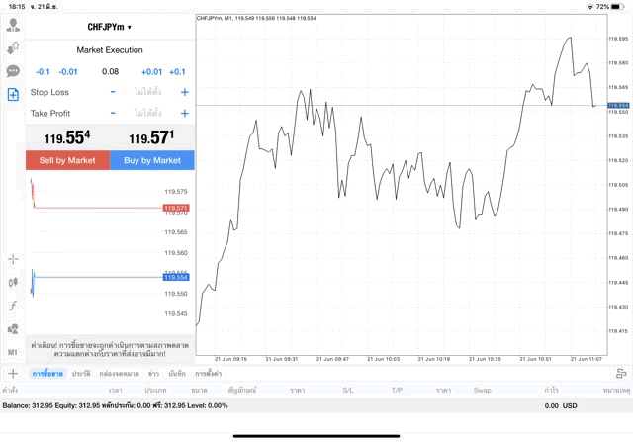This screenshot has height=442, width=633.
Task: Decrease volume by -0.1
Action: click(43, 71)
